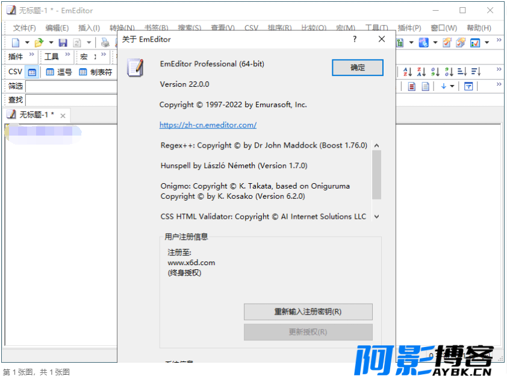Open dropdown beside the abc spelling icon
Viewport: 507px width, 382px height.
(x=435, y=43)
